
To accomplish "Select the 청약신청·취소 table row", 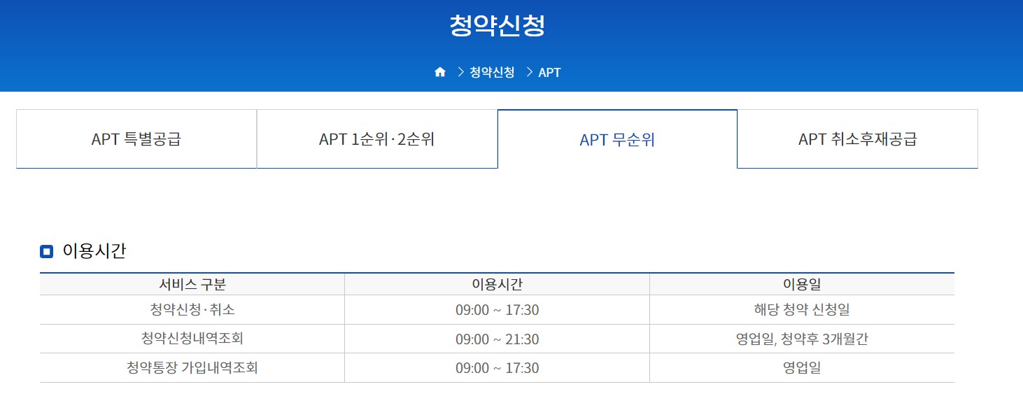I will [x=192, y=311].
